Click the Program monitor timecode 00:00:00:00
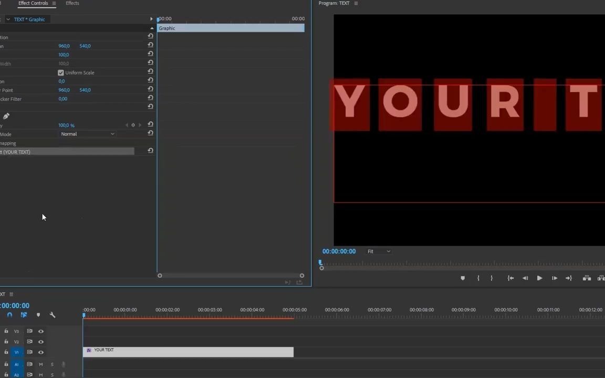The height and width of the screenshot is (378, 605). (x=339, y=251)
